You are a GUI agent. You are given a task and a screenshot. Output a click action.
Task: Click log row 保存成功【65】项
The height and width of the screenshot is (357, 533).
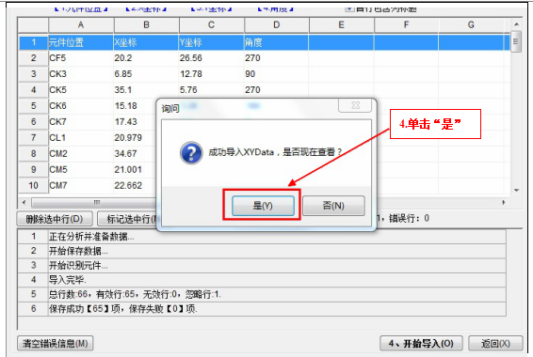pyautogui.click(x=262, y=308)
